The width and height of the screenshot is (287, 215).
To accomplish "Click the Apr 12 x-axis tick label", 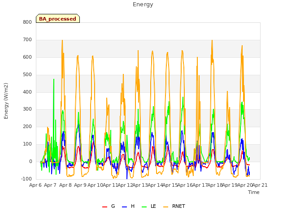I will (125, 185).
